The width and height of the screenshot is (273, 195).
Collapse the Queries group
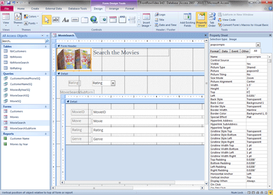pos(46,74)
